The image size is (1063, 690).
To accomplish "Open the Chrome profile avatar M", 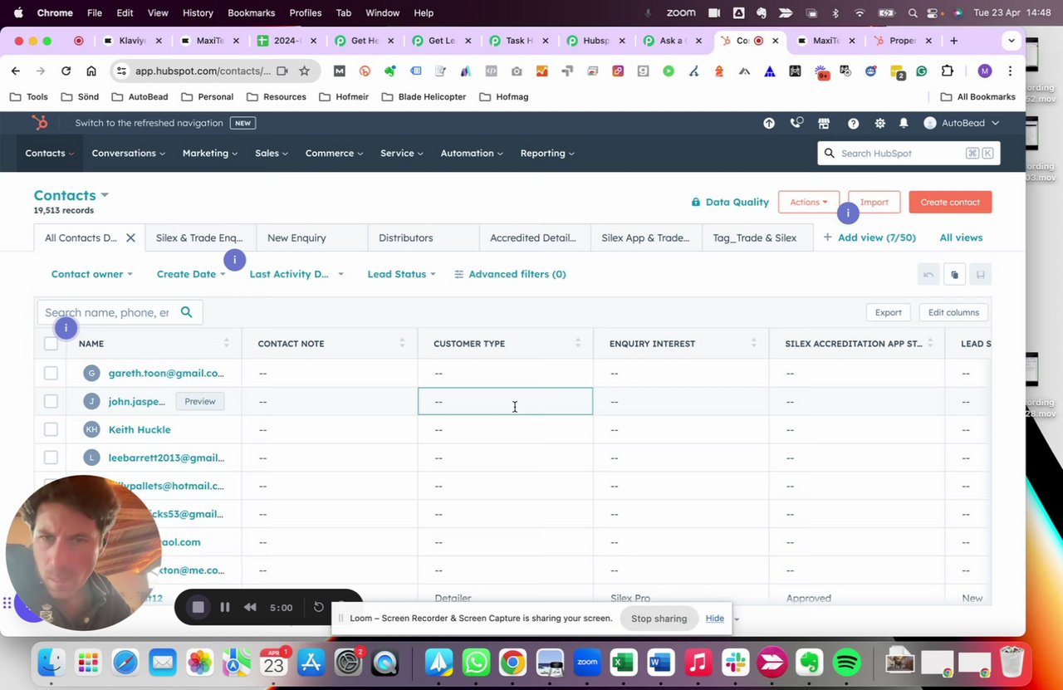I will [985, 71].
